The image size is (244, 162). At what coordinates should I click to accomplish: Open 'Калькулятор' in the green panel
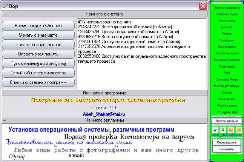(x=226, y=20)
